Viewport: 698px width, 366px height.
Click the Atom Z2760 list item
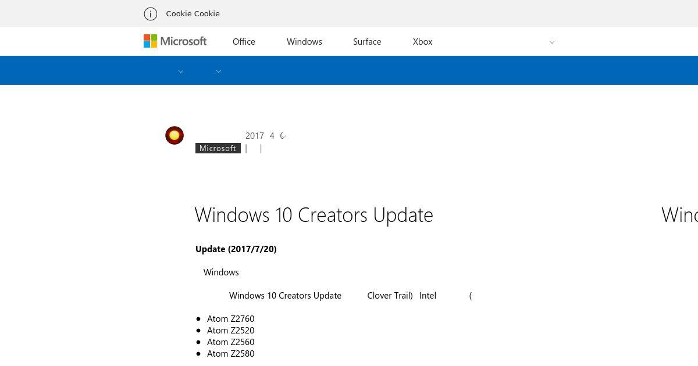point(230,319)
